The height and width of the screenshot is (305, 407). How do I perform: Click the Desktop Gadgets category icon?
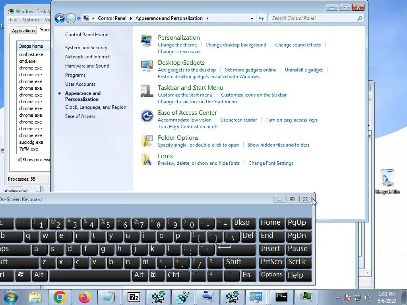point(147,66)
